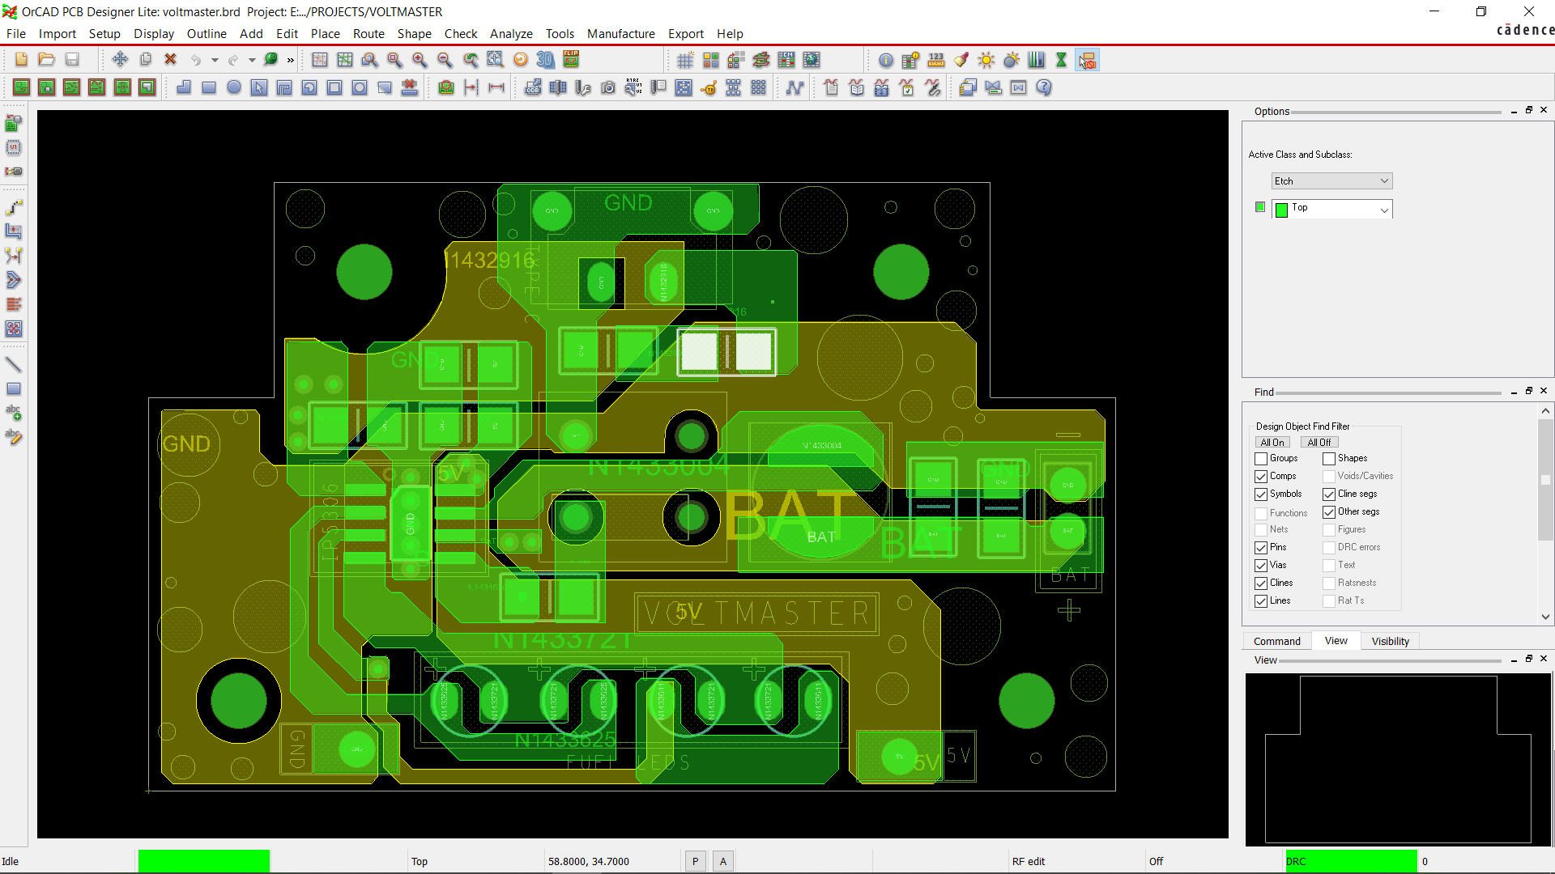Enable the Shapes find filter checkbox
1555x874 pixels.
pos(1329,459)
